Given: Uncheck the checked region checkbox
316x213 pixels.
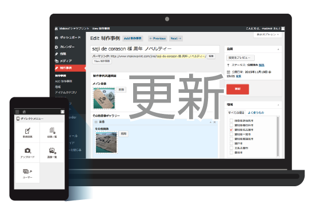Looking at the screenshot, I should [231, 130].
